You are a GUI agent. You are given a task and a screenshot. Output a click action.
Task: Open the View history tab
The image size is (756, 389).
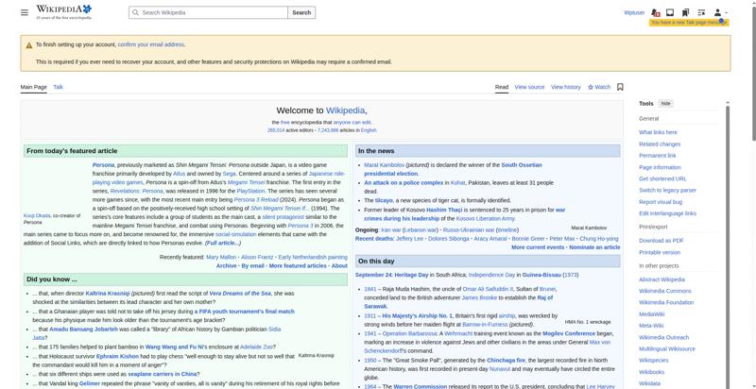tap(565, 87)
